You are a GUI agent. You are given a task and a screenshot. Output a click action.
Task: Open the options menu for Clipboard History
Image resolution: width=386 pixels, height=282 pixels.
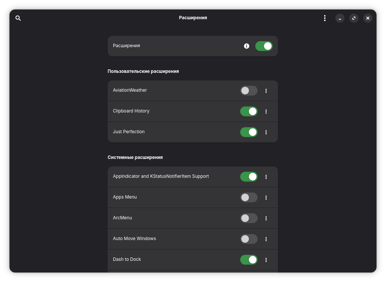266,111
